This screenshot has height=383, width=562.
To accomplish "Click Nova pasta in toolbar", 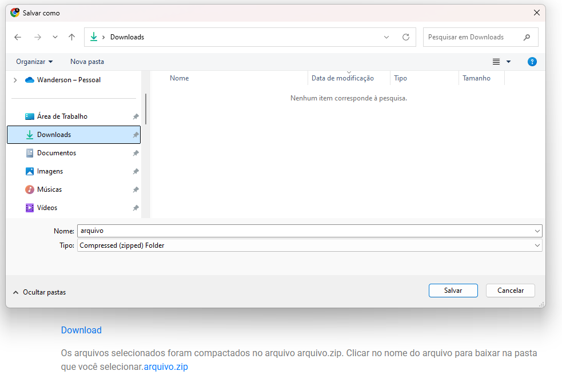I will [87, 62].
